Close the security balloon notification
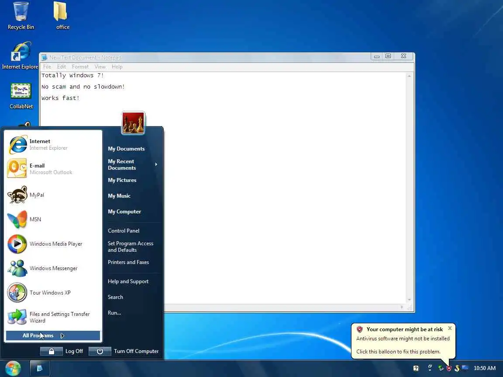Viewport: 503px width, 377px height. [450, 328]
